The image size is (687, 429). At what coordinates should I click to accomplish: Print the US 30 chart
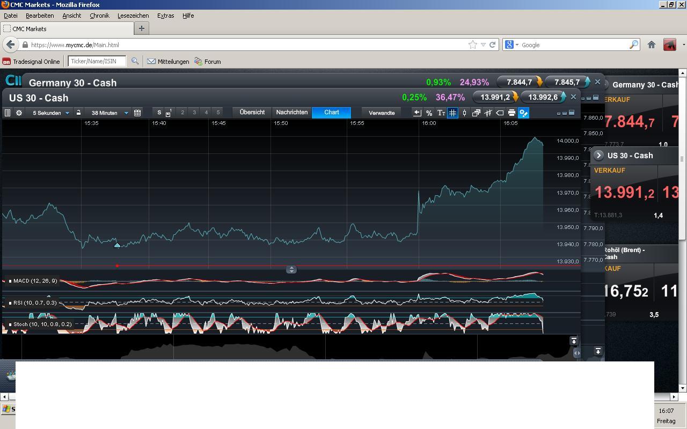511,113
